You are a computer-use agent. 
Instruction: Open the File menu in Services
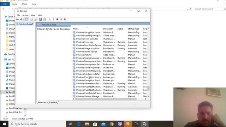click(18, 15)
